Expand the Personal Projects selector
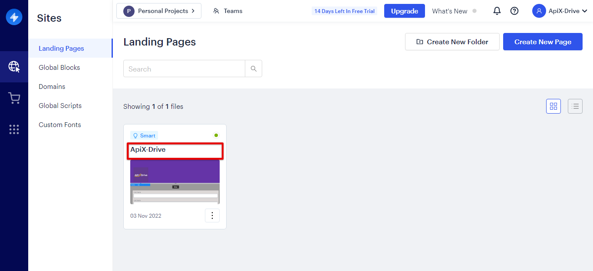This screenshot has width=593, height=271. click(159, 11)
